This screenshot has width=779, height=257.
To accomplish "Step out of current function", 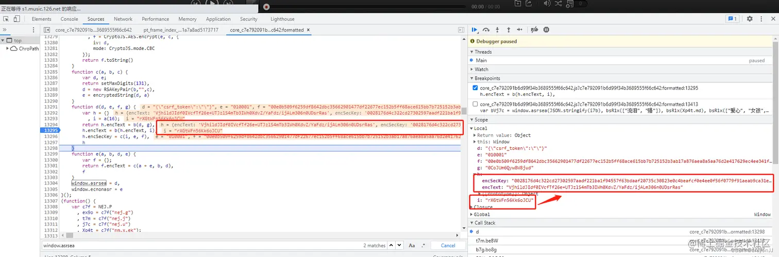I will [x=509, y=30].
